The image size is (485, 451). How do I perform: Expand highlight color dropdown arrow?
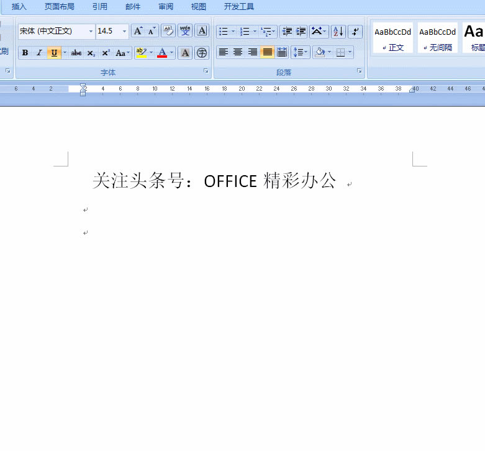[152, 53]
